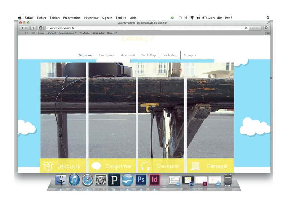Expand the Informations bookmarks folder
The width and height of the screenshot is (287, 203).
67,33
